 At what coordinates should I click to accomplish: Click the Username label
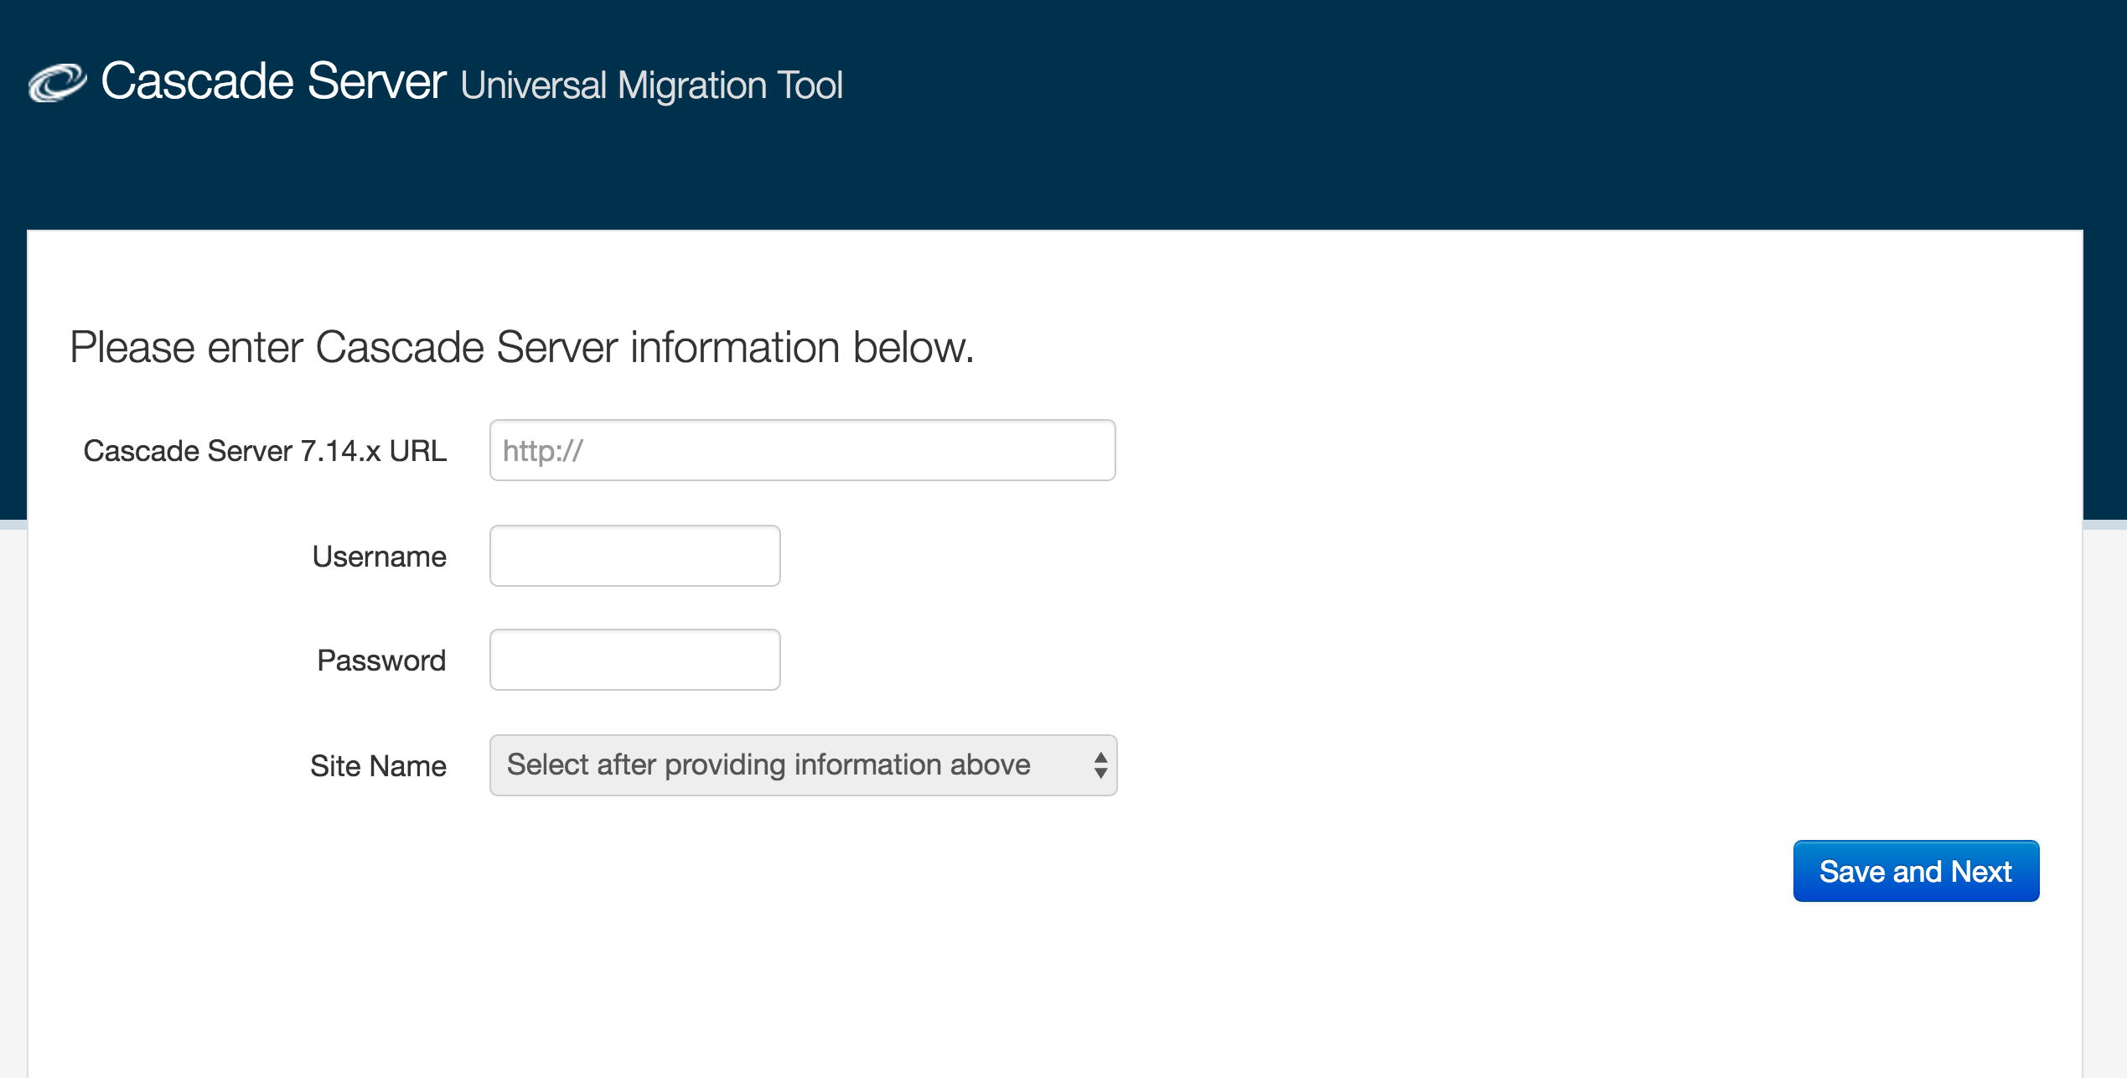pos(379,557)
